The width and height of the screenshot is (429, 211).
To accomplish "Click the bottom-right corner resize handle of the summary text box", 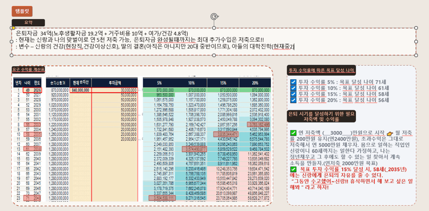I will point(416,55).
